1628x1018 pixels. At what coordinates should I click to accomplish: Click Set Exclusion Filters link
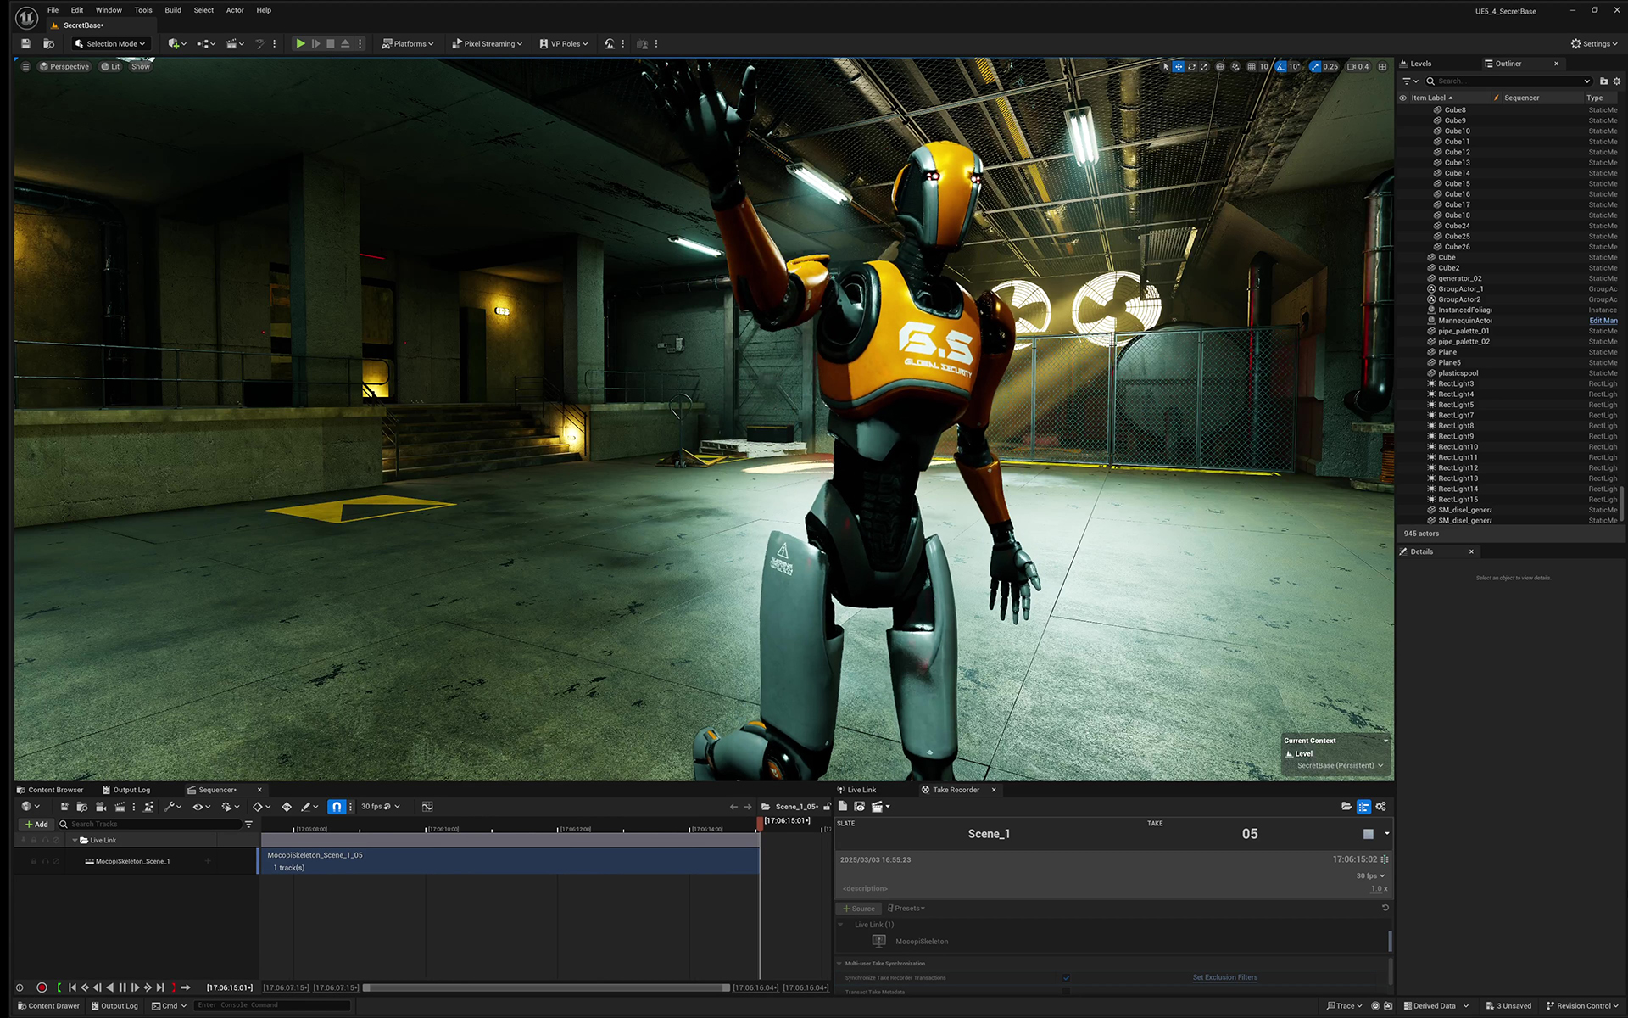(1224, 977)
